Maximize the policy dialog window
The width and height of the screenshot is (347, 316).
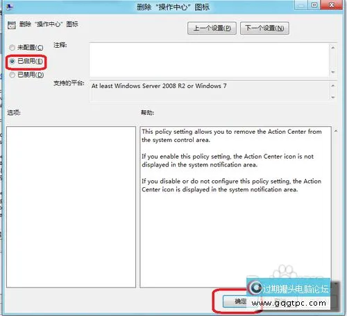click(314, 5)
